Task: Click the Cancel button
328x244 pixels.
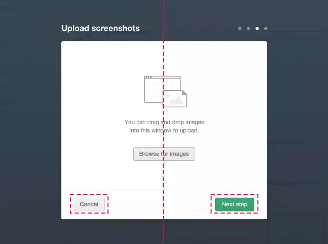Action: (x=89, y=204)
